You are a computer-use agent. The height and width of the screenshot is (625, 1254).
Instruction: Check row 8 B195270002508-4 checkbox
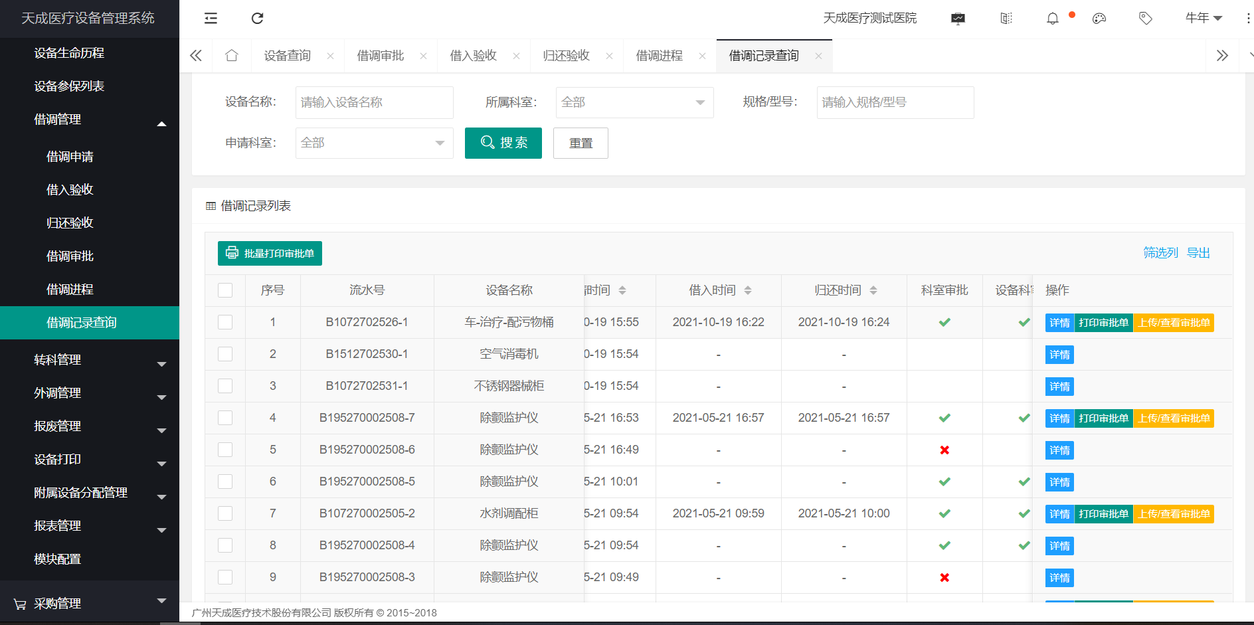[225, 545]
